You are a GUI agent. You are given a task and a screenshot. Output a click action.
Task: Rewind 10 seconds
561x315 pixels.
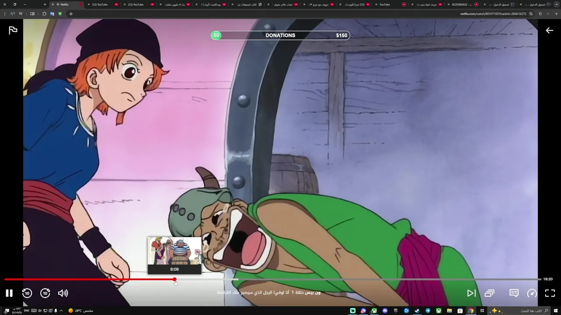pyautogui.click(x=27, y=293)
